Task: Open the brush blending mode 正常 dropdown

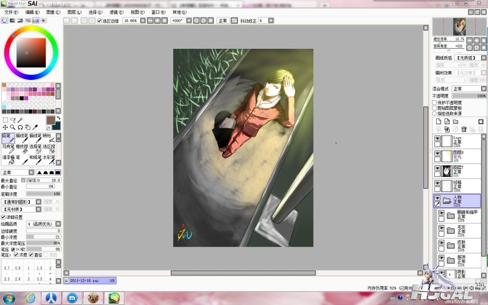Action: pos(32,173)
